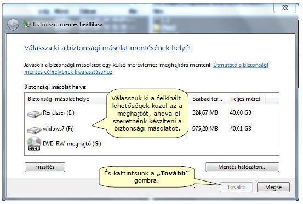Close the backup setup dialog window

click(284, 8)
